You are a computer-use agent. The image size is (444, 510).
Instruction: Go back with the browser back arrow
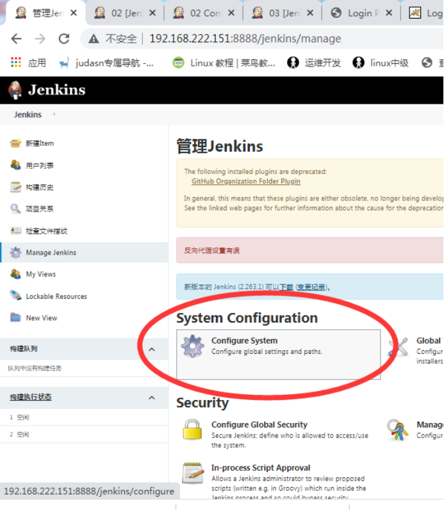tap(16, 38)
